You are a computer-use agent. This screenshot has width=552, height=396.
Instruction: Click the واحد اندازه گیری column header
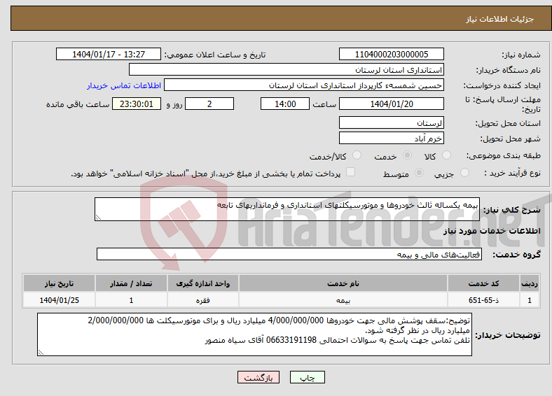203,283
